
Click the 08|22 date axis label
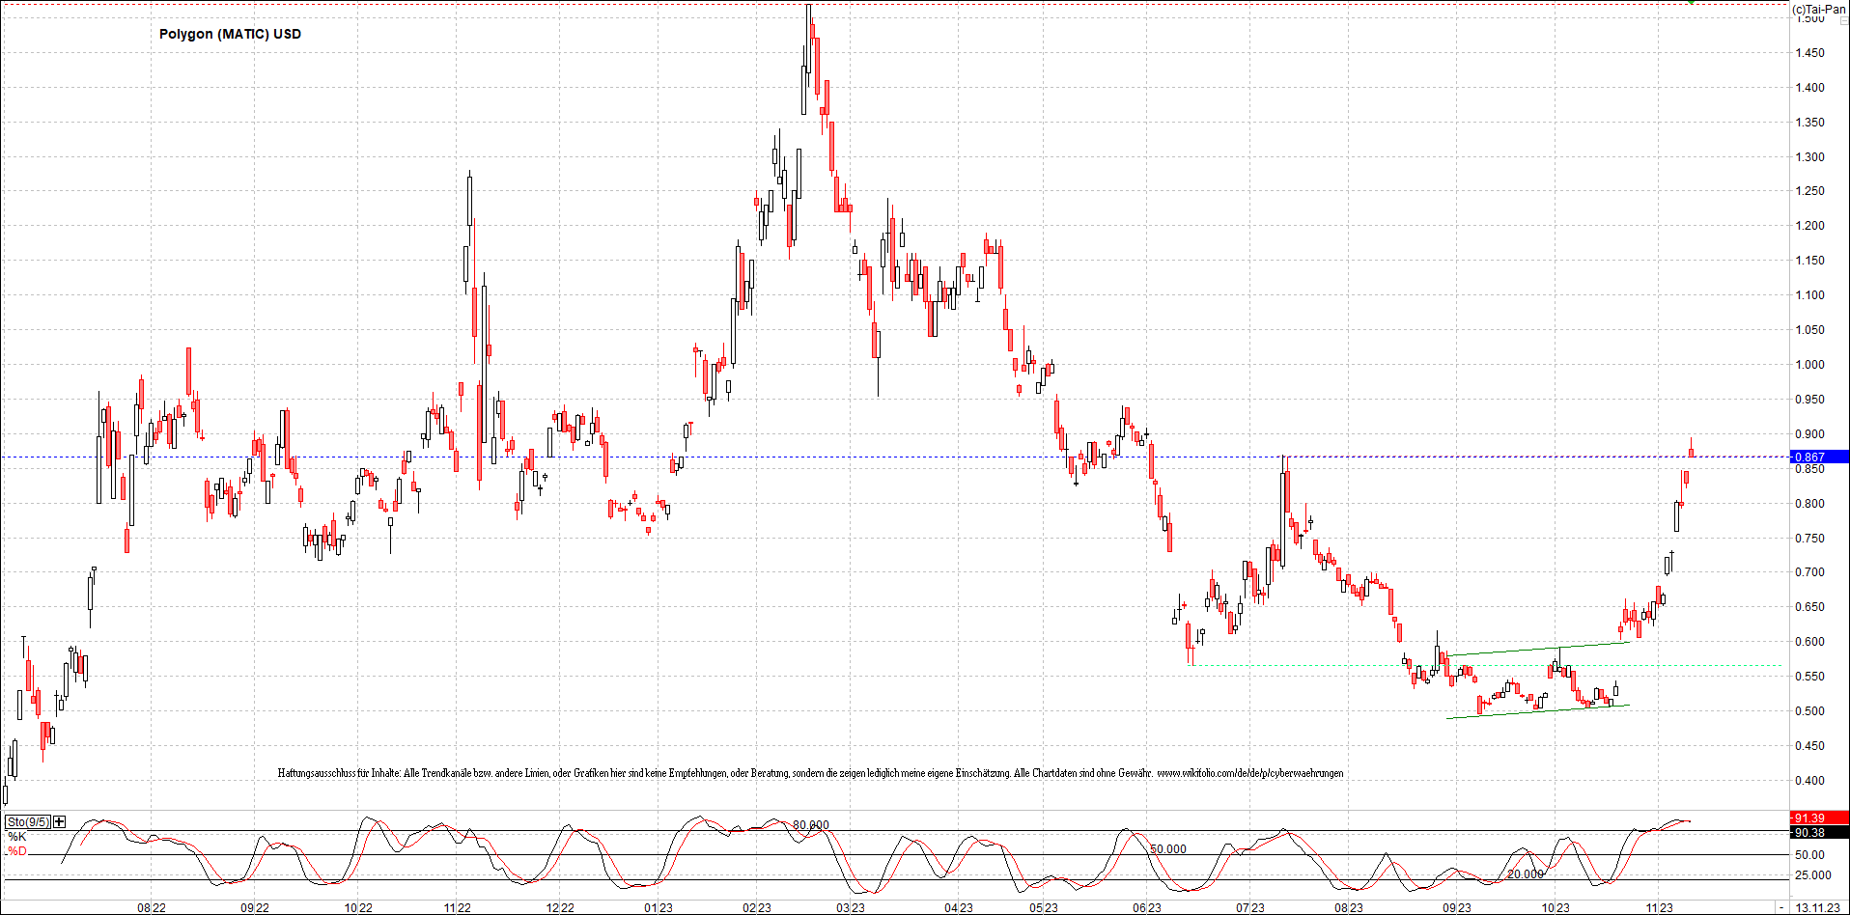pos(152,907)
